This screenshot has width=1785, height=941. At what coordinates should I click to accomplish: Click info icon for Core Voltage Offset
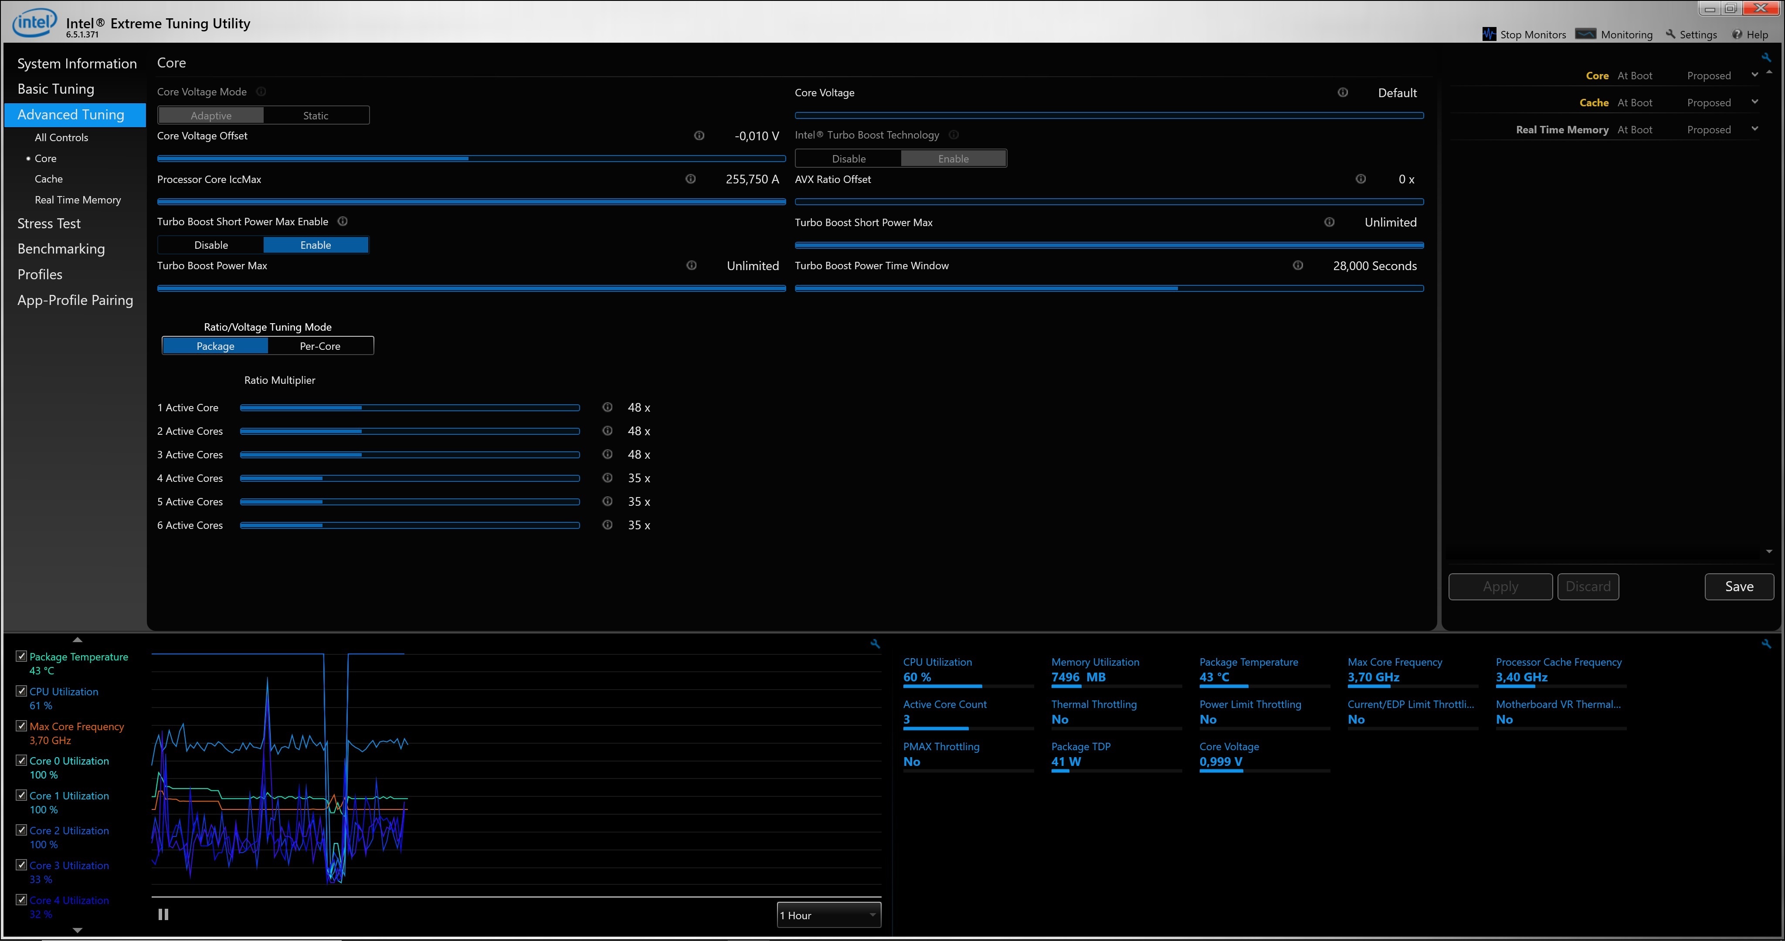(699, 136)
